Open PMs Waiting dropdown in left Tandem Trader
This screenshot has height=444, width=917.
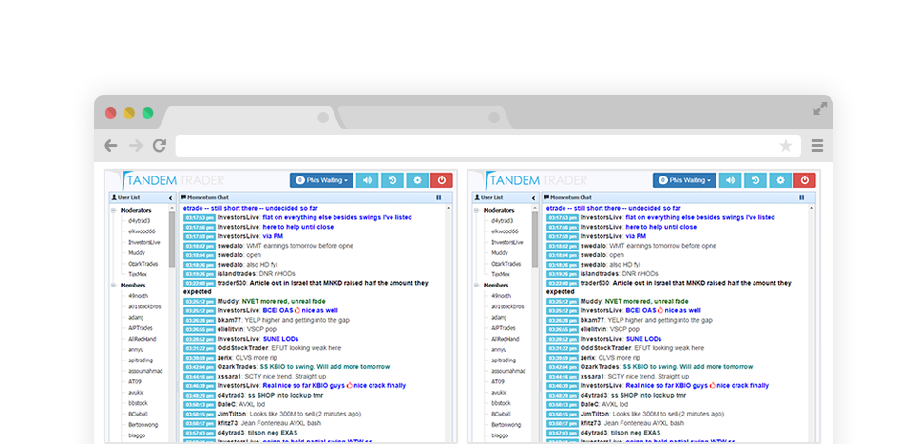coord(321,180)
